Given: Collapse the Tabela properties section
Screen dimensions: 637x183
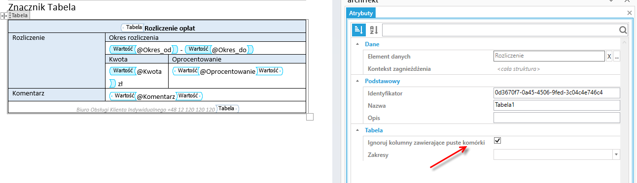Looking at the screenshot, I should click(357, 130).
